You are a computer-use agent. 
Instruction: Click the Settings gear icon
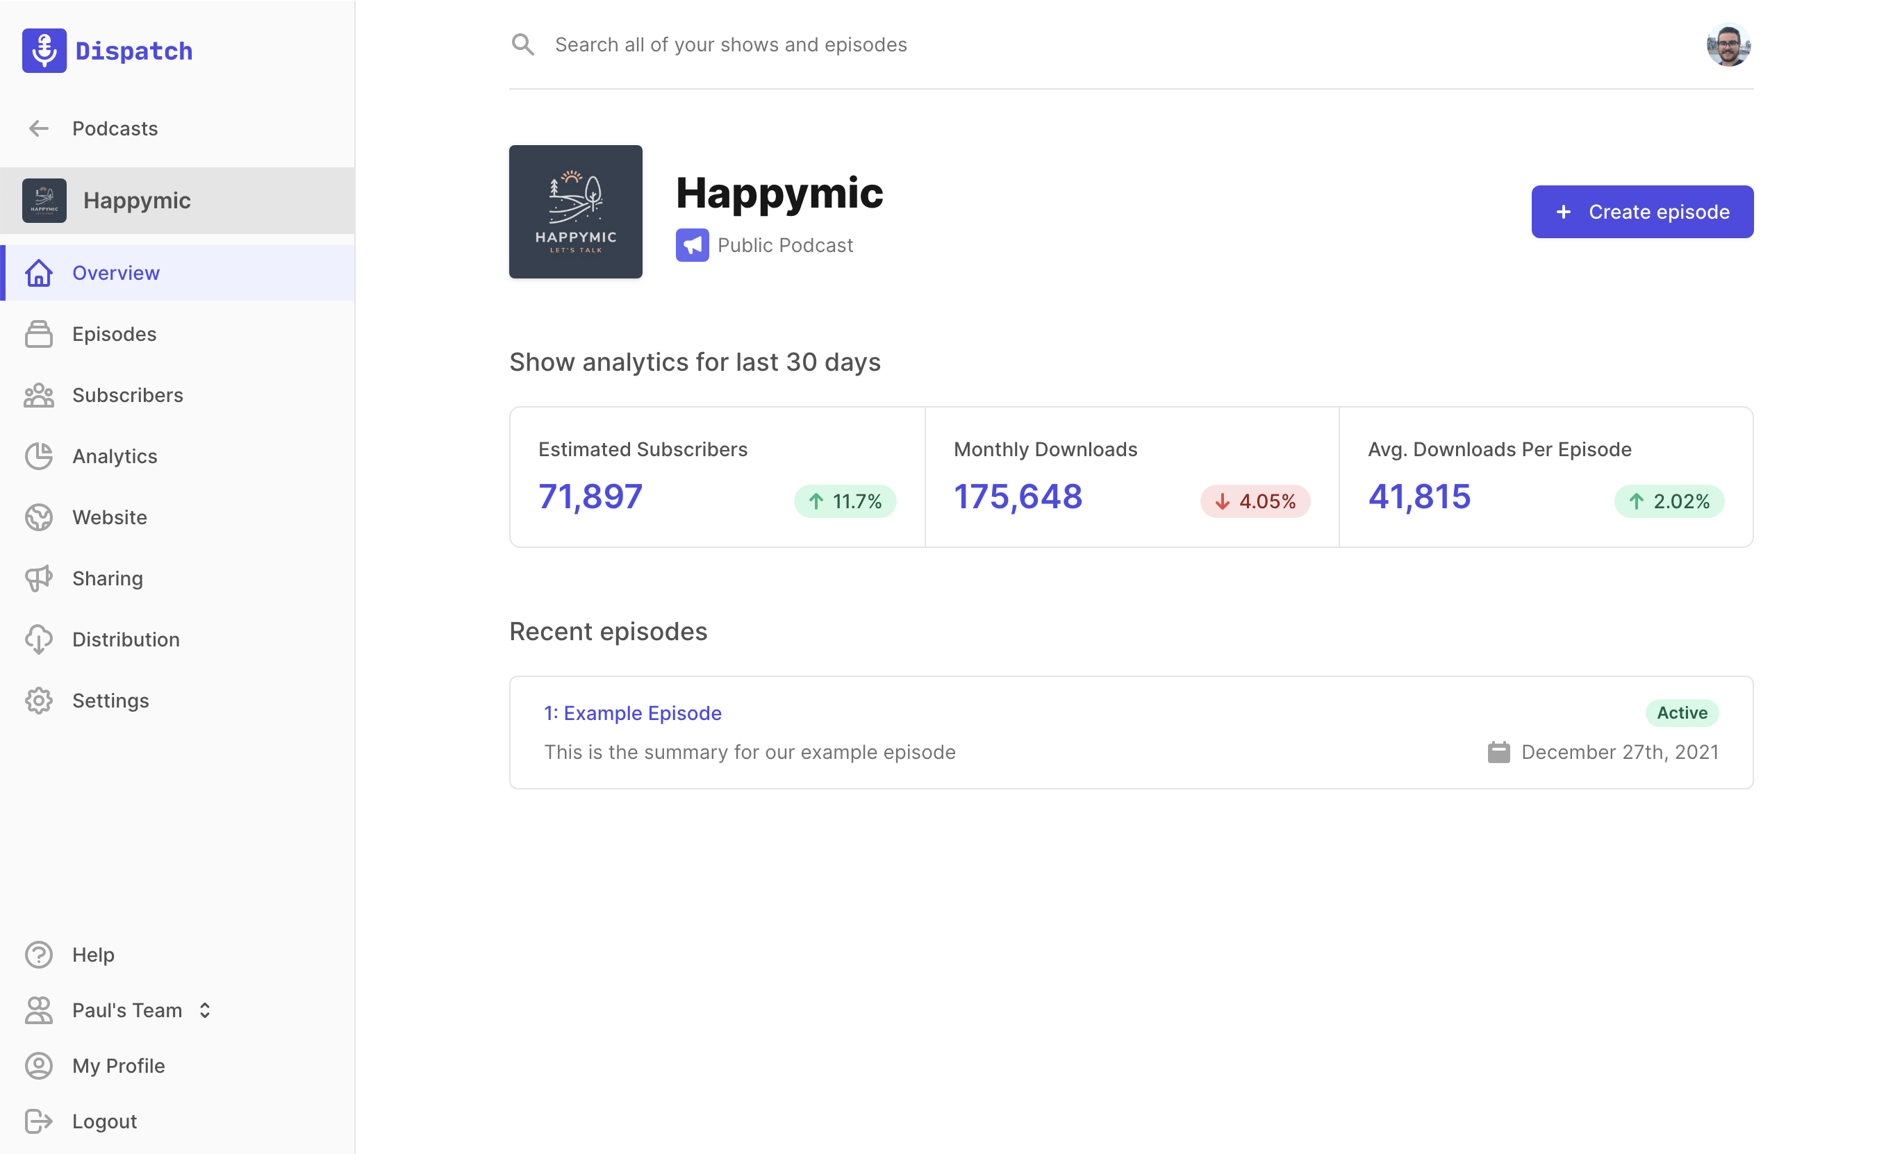(39, 701)
